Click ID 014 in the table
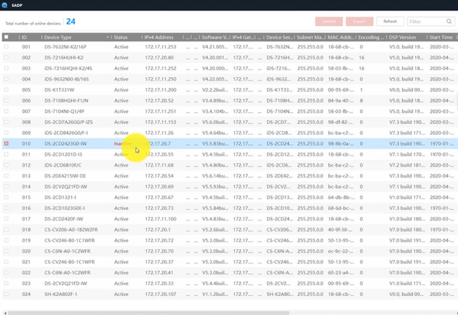The image size is (458, 315). (x=26, y=186)
